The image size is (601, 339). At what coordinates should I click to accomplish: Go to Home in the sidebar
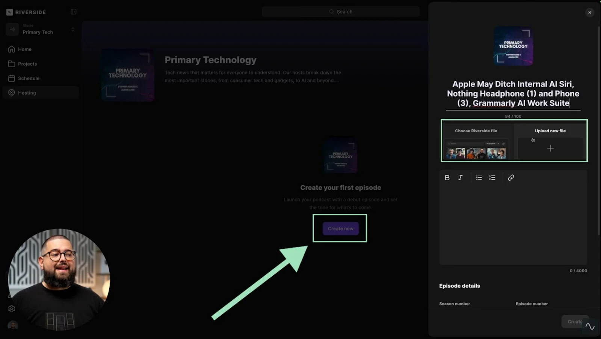click(41, 49)
